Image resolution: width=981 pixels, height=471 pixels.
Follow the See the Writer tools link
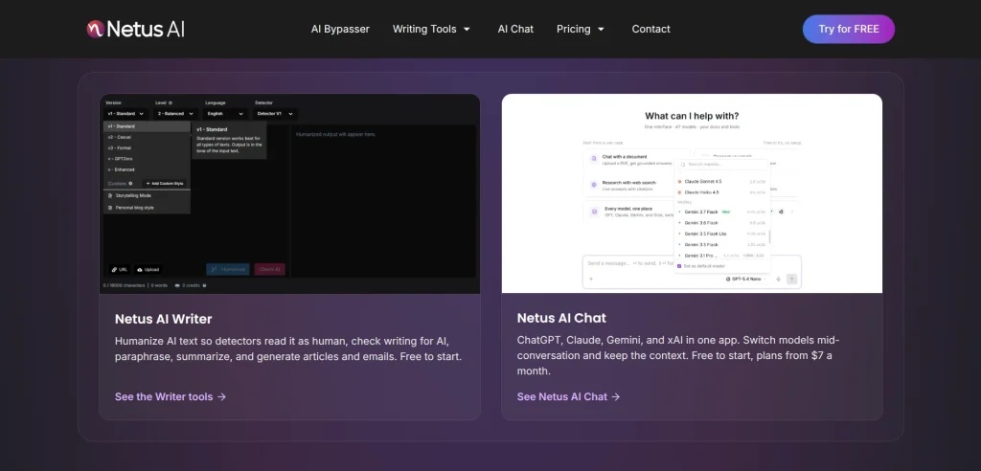pos(171,396)
